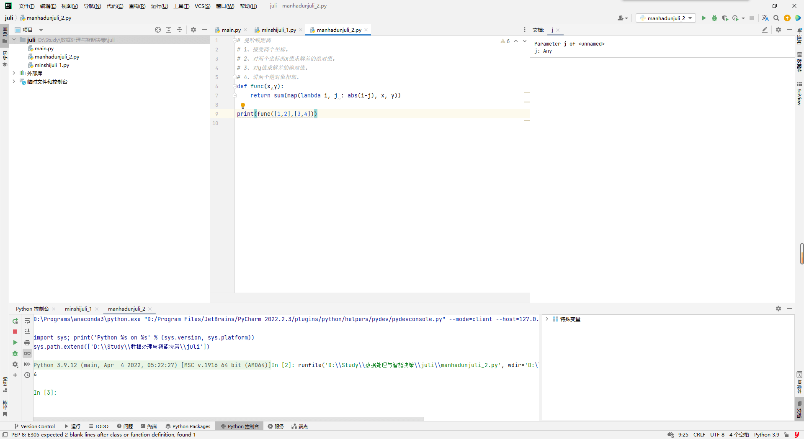Expand the 外部库 tree node

[14, 73]
